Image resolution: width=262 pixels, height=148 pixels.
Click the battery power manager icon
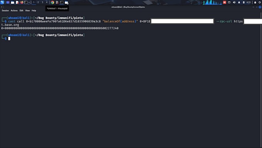pos(244,2)
